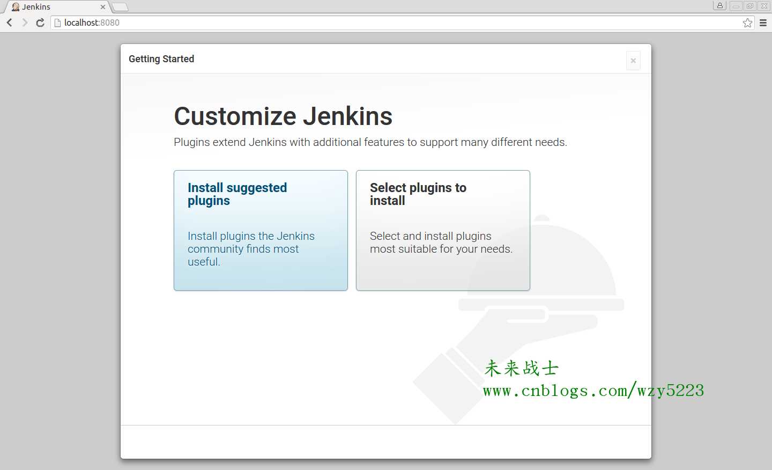Click the 'Plugins extend Jenkins' description text
Screen dimensions: 772x470
coord(370,142)
